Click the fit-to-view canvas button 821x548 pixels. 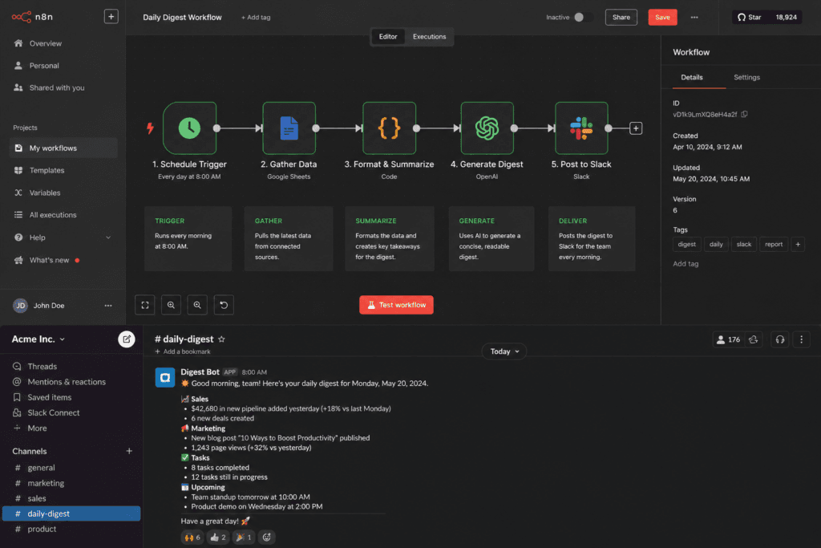click(145, 305)
